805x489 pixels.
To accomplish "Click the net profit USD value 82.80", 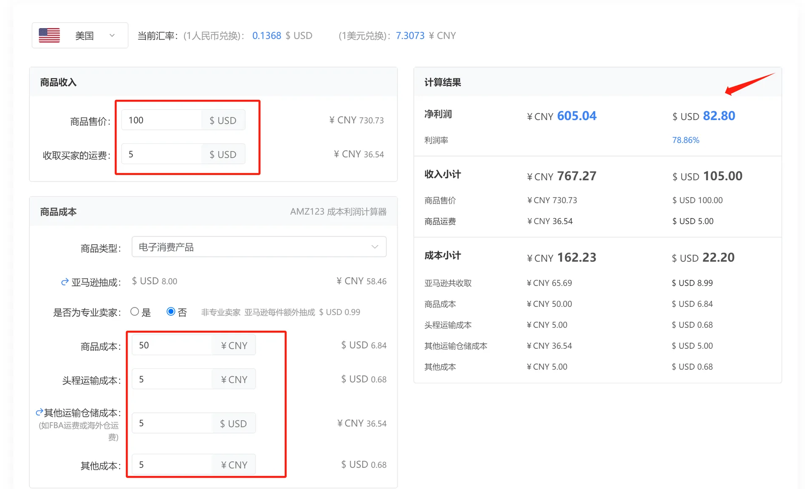I will [719, 116].
